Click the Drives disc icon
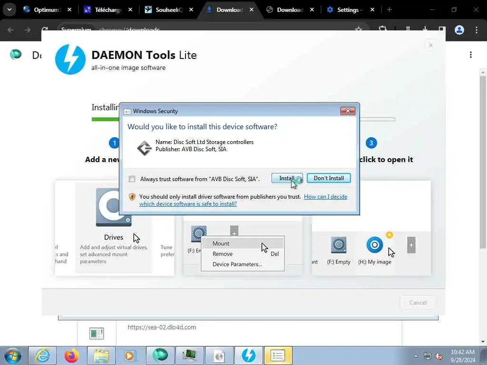 (x=114, y=207)
